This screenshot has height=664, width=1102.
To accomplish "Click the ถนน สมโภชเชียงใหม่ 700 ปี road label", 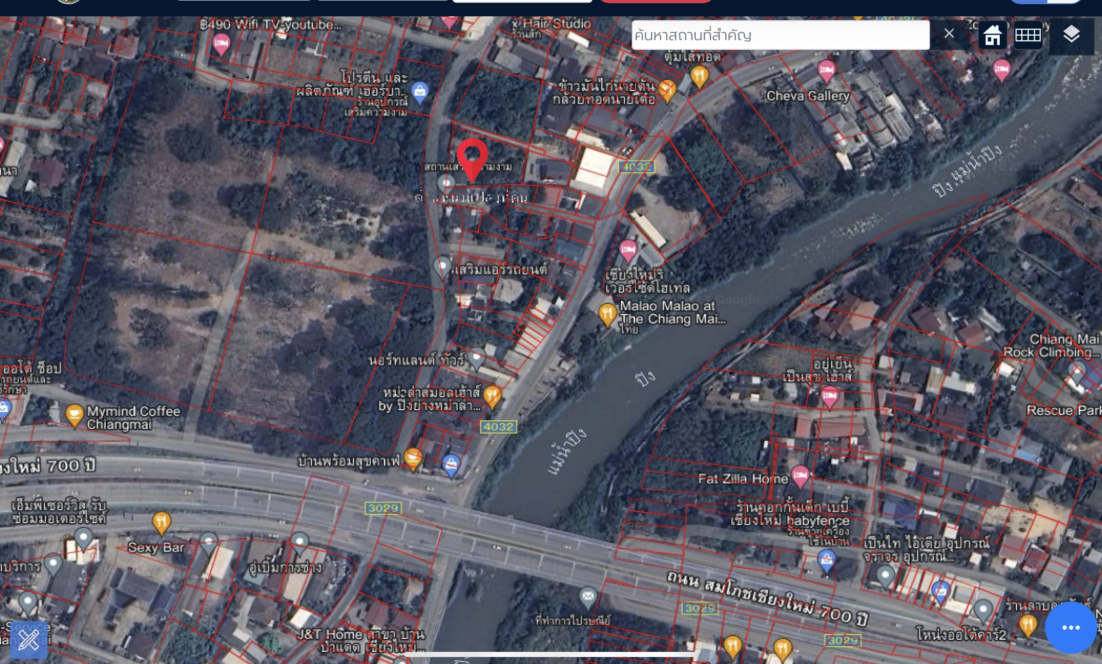I will point(767,599).
